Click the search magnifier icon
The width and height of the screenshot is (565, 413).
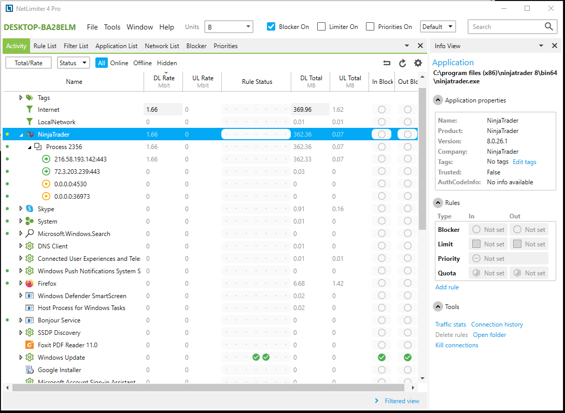pyautogui.click(x=548, y=26)
